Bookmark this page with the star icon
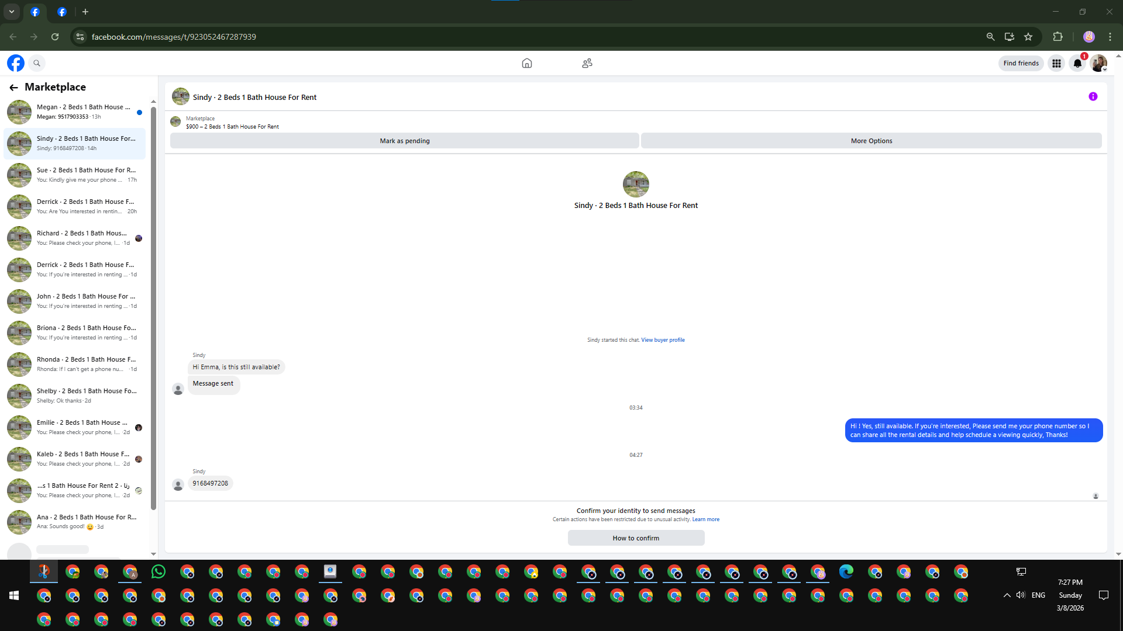This screenshot has width=1123, height=631. (1028, 37)
